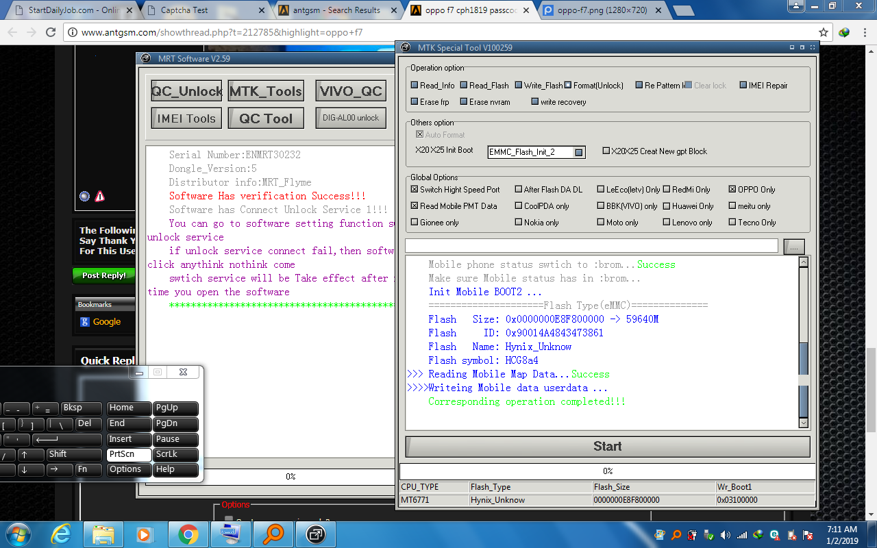Click QC Tool button
Viewport: 877px width, 548px height.
266,119
